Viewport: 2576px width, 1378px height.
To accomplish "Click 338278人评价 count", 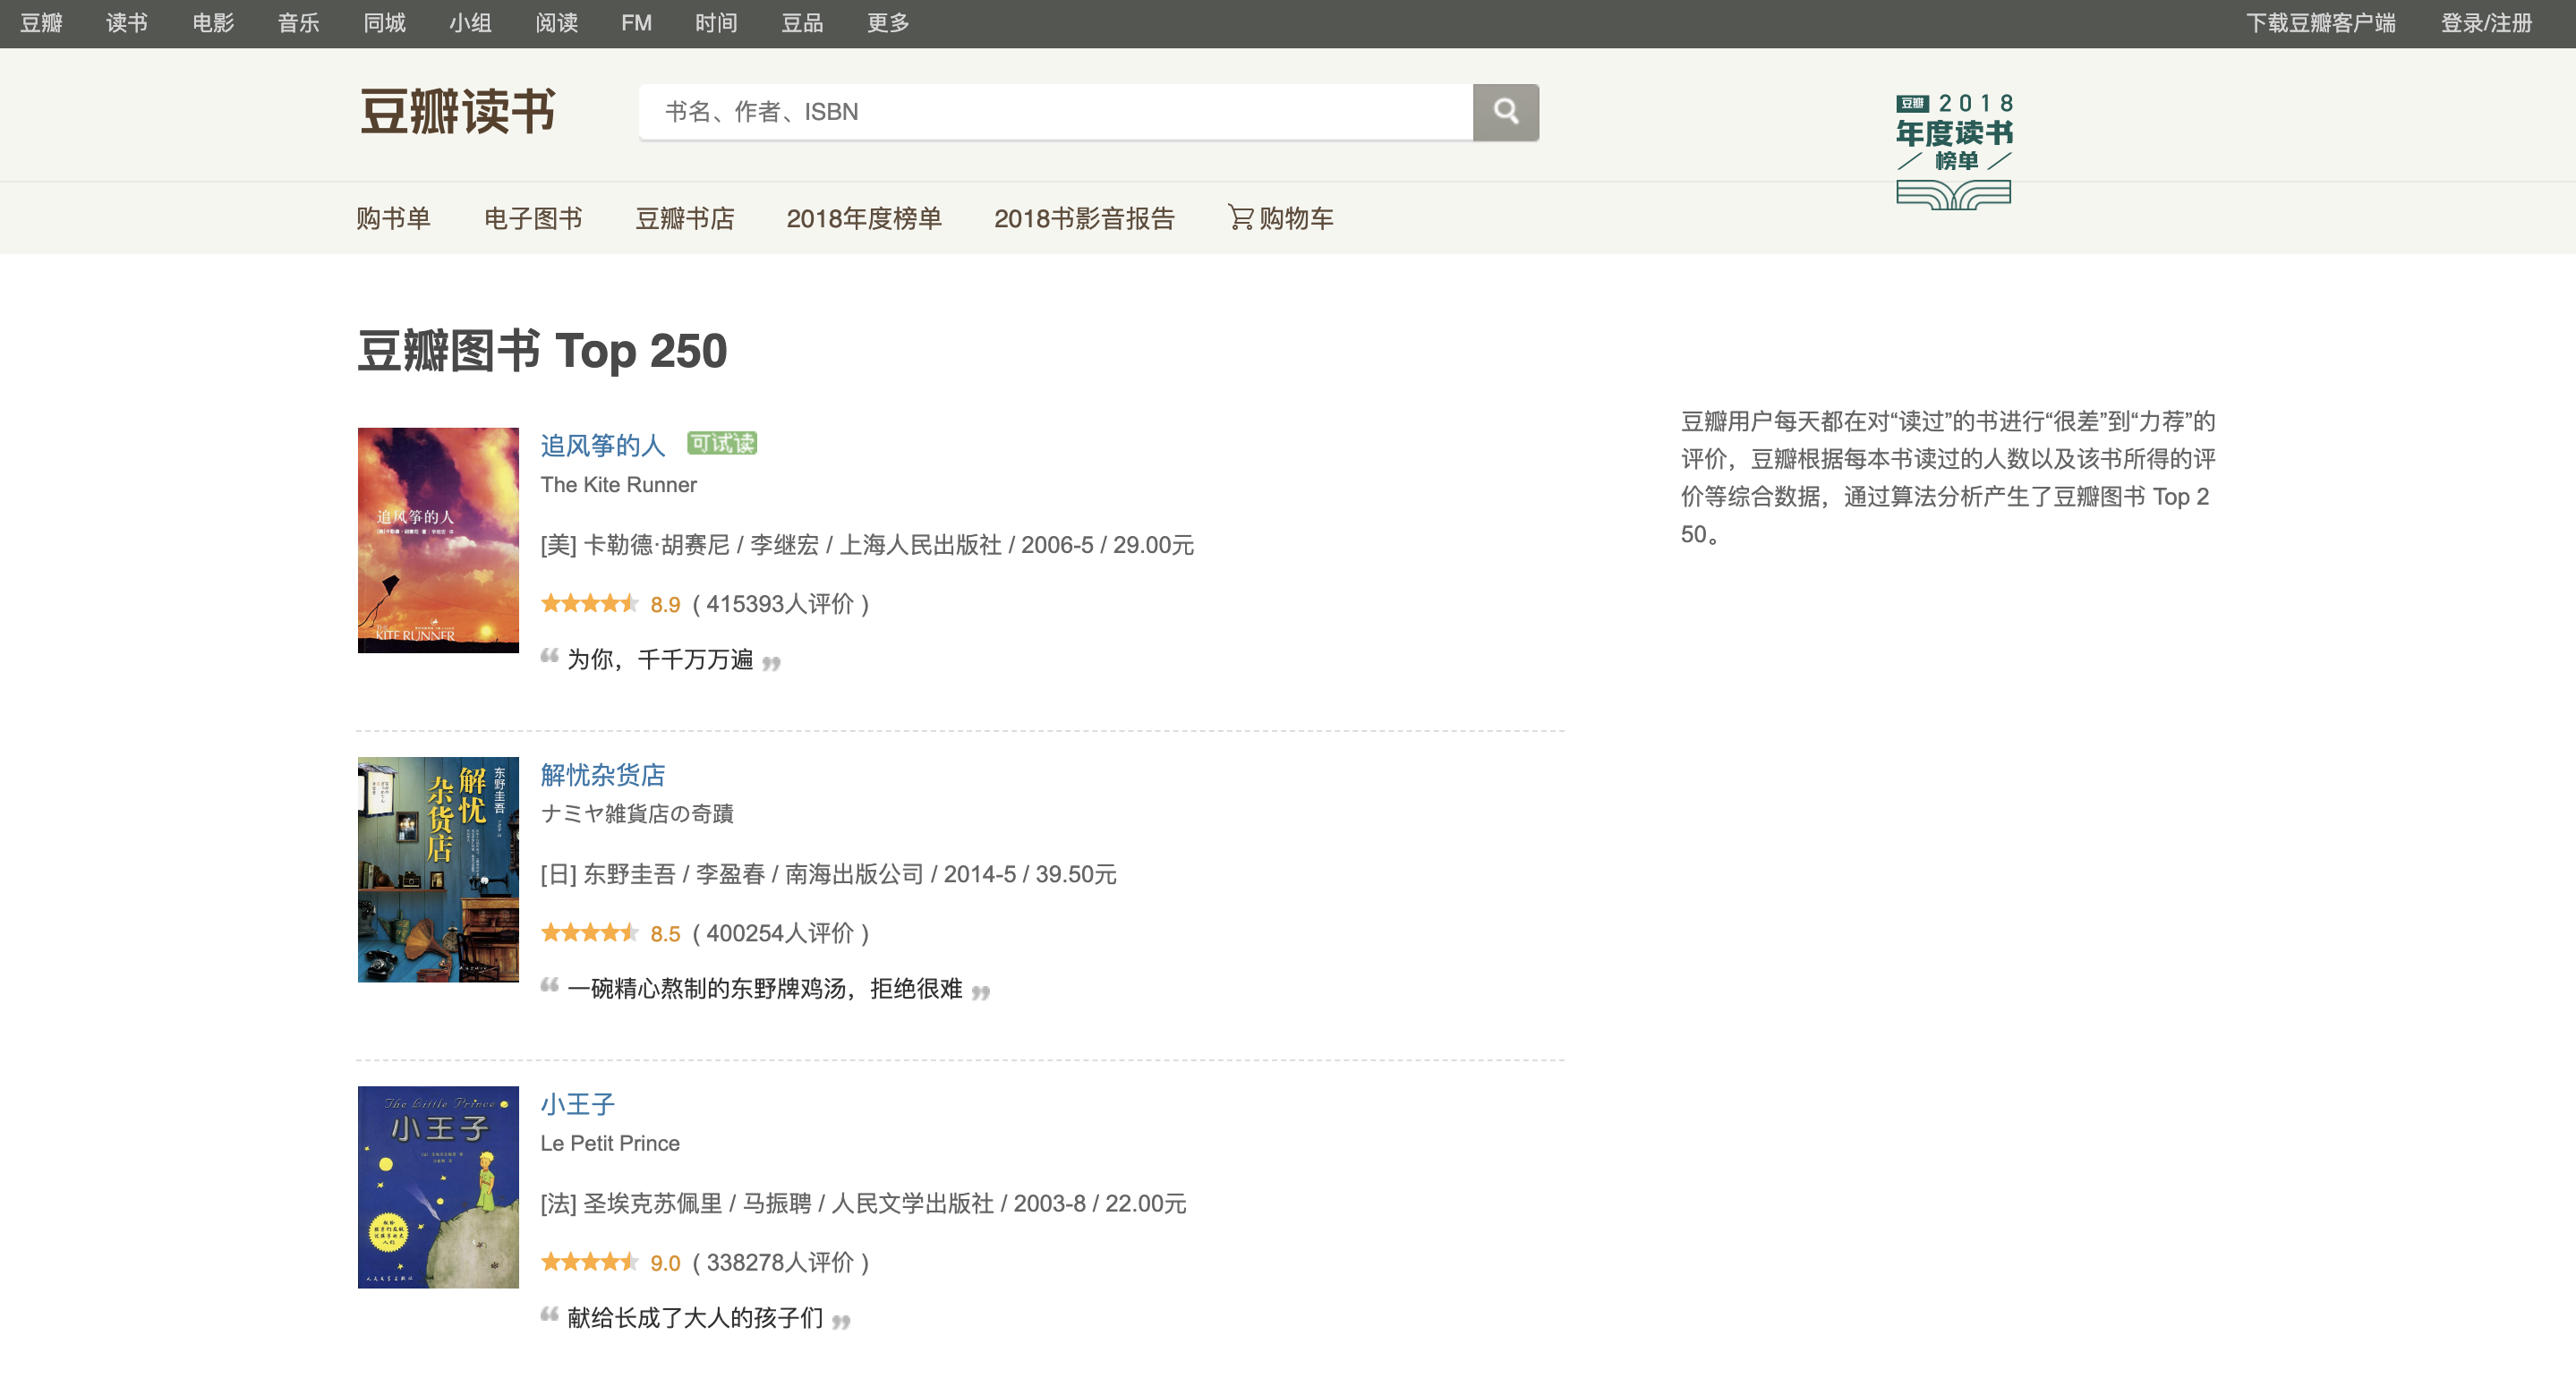I will [x=780, y=1261].
